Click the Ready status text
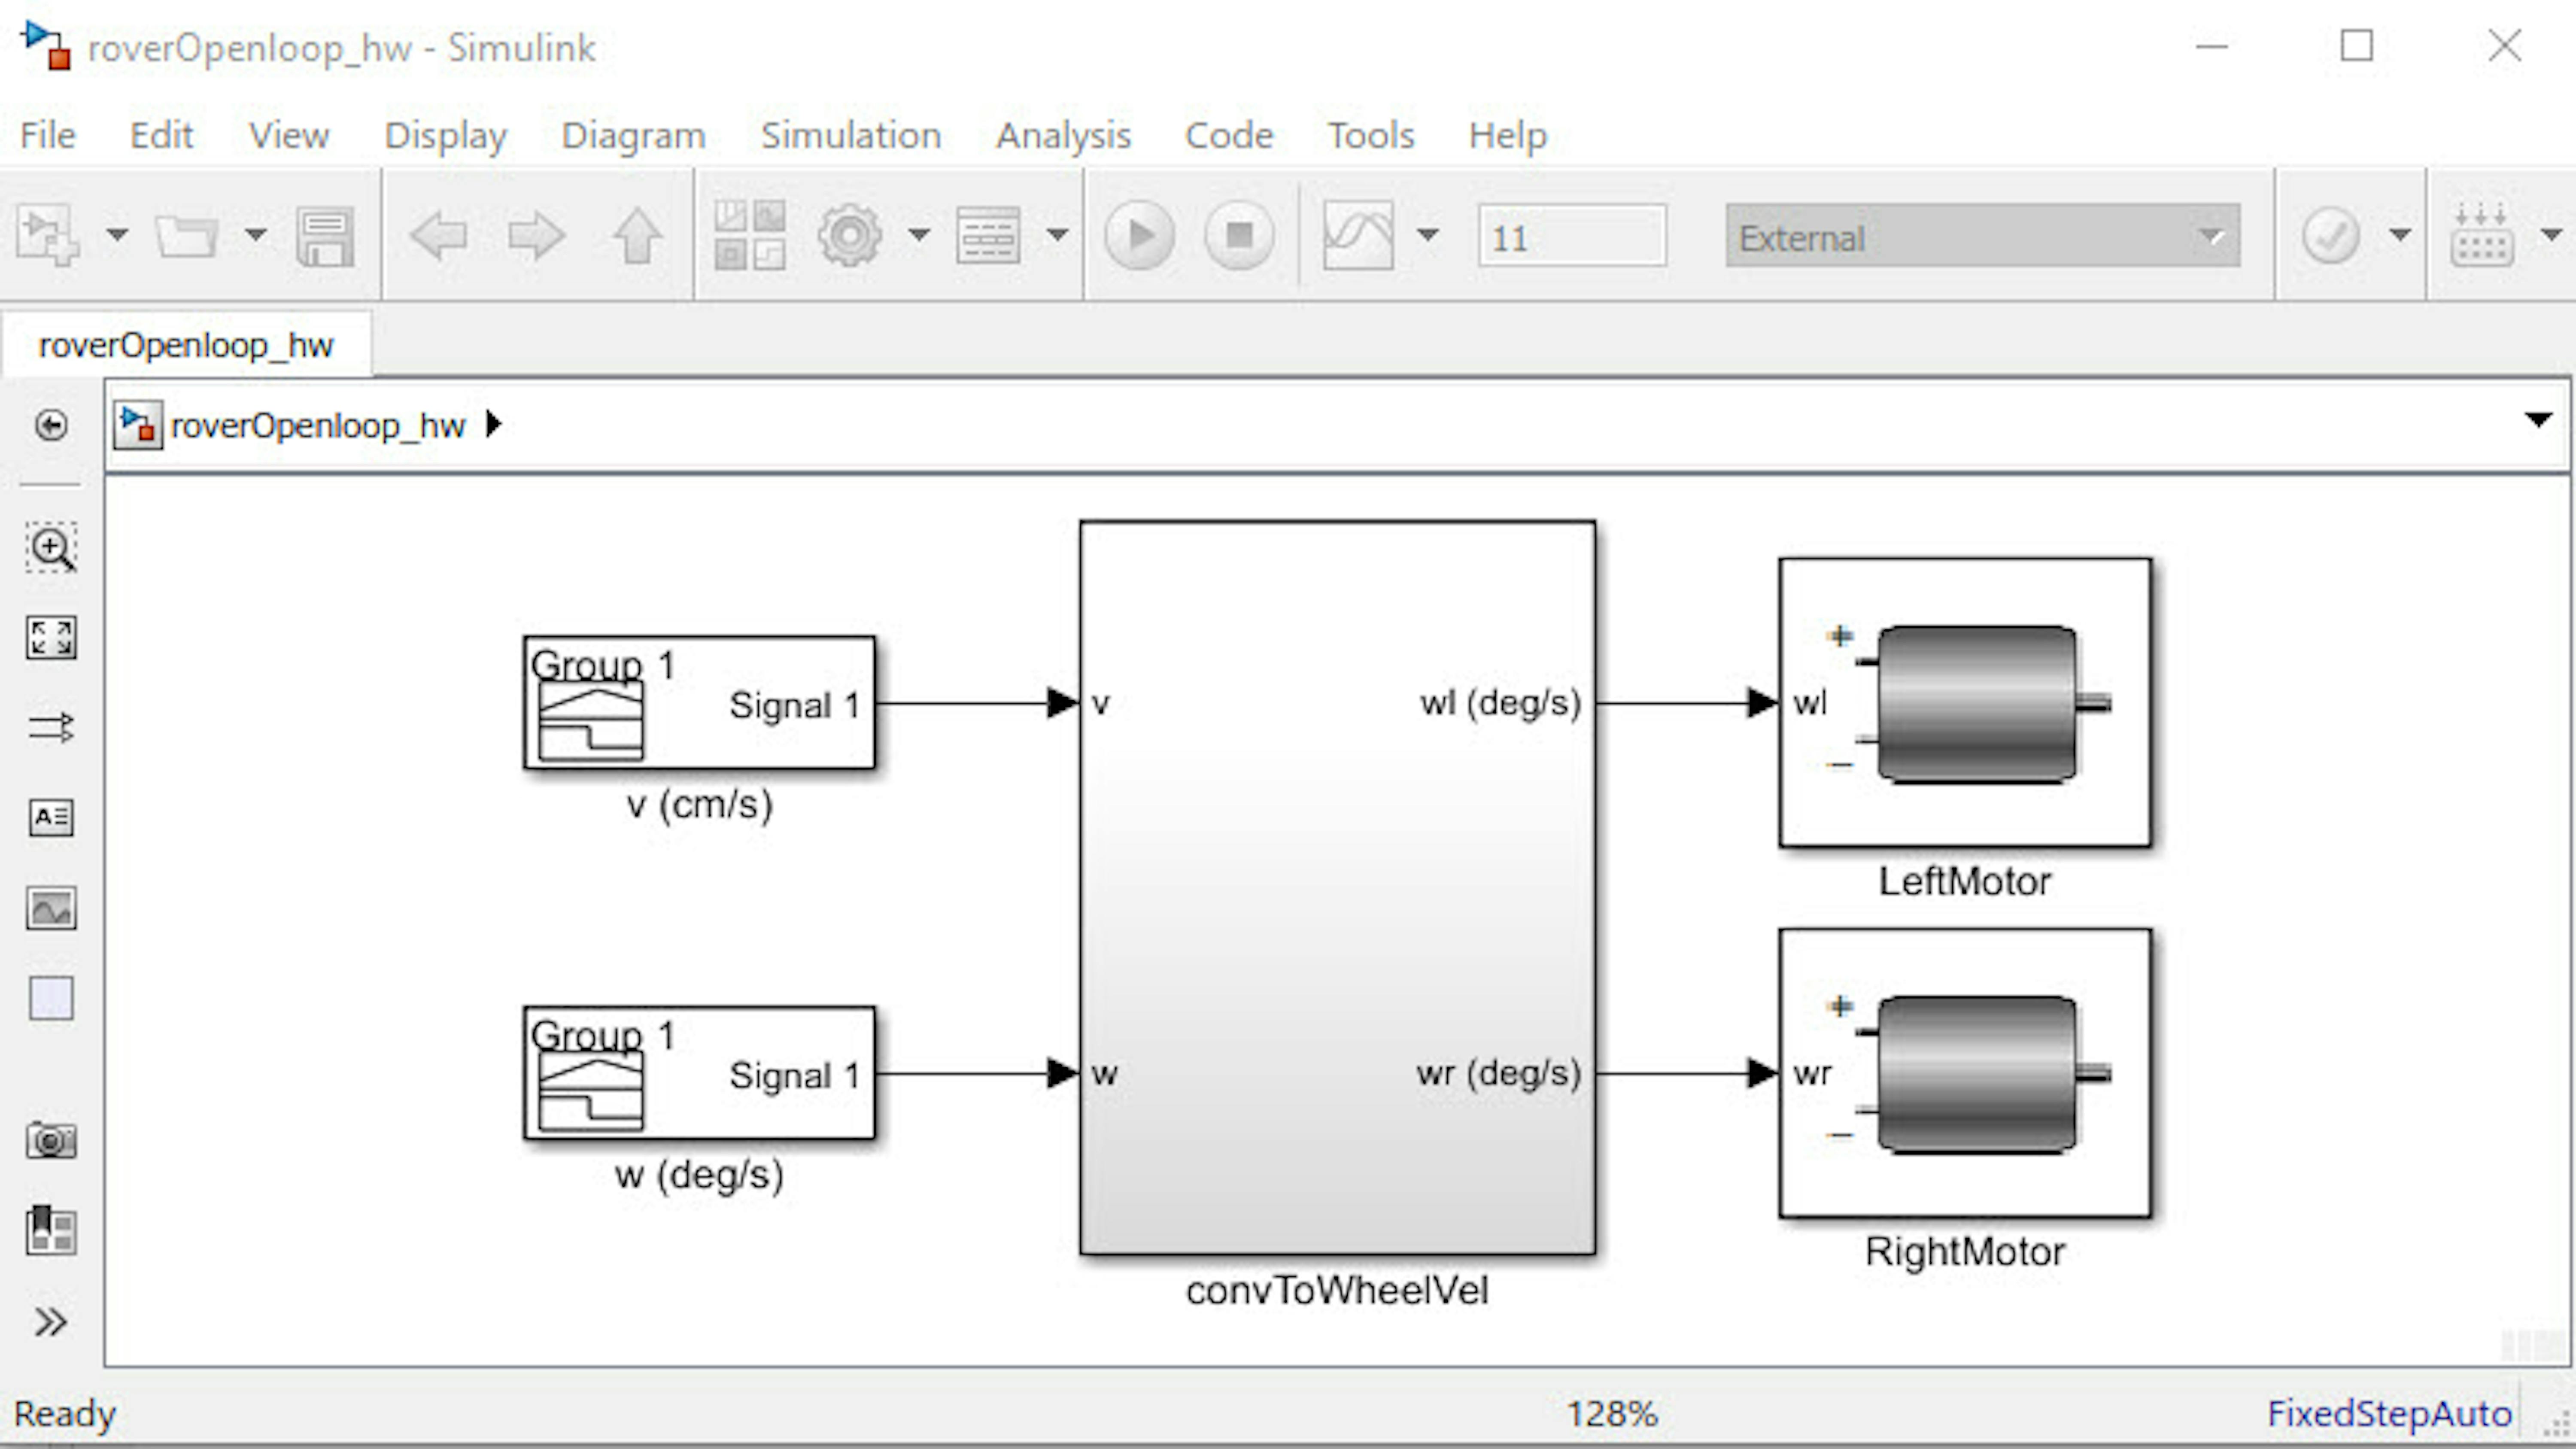This screenshot has height=1449, width=2576. click(65, 1414)
